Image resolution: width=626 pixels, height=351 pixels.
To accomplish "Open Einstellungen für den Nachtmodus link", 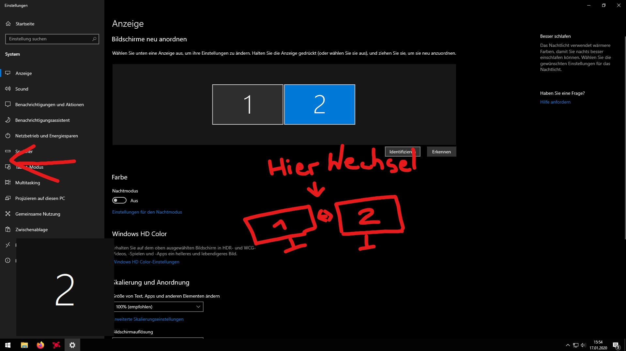I will click(x=147, y=212).
